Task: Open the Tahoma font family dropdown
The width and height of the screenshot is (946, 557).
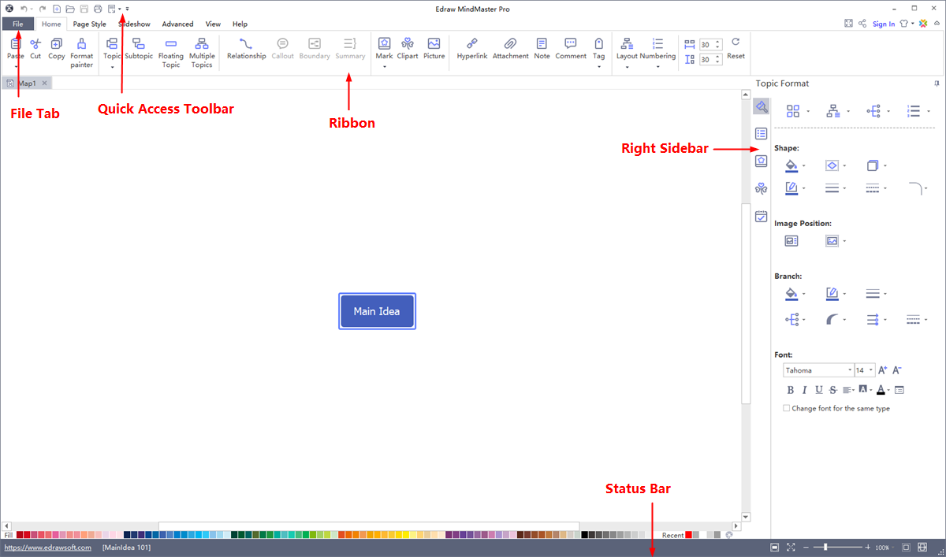Action: pos(850,370)
